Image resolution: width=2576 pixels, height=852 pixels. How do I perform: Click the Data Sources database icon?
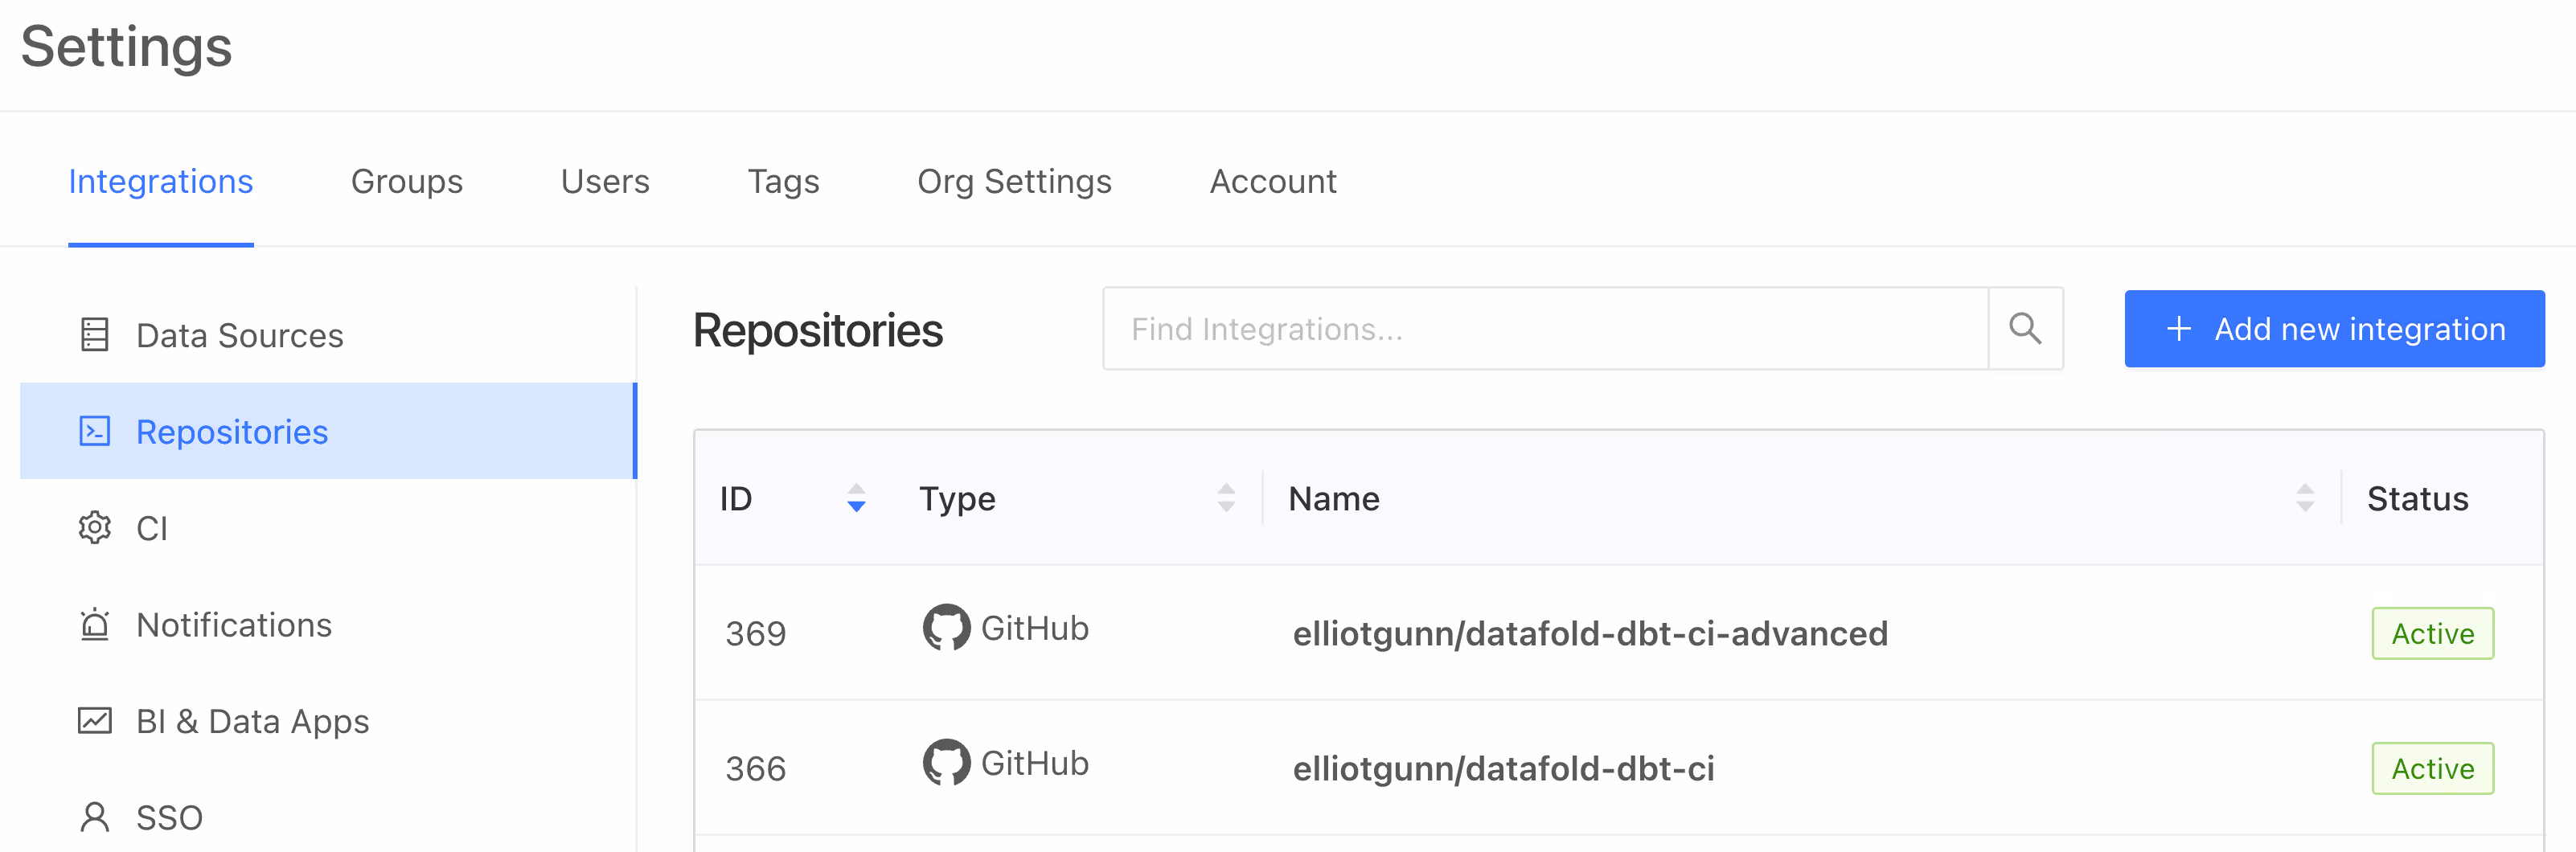[x=95, y=335]
